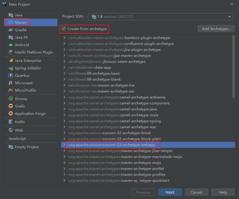This screenshot has height=199, width=239.
Task: Expand the cocoon-22-archetype-webapp node
Action: 64,145
